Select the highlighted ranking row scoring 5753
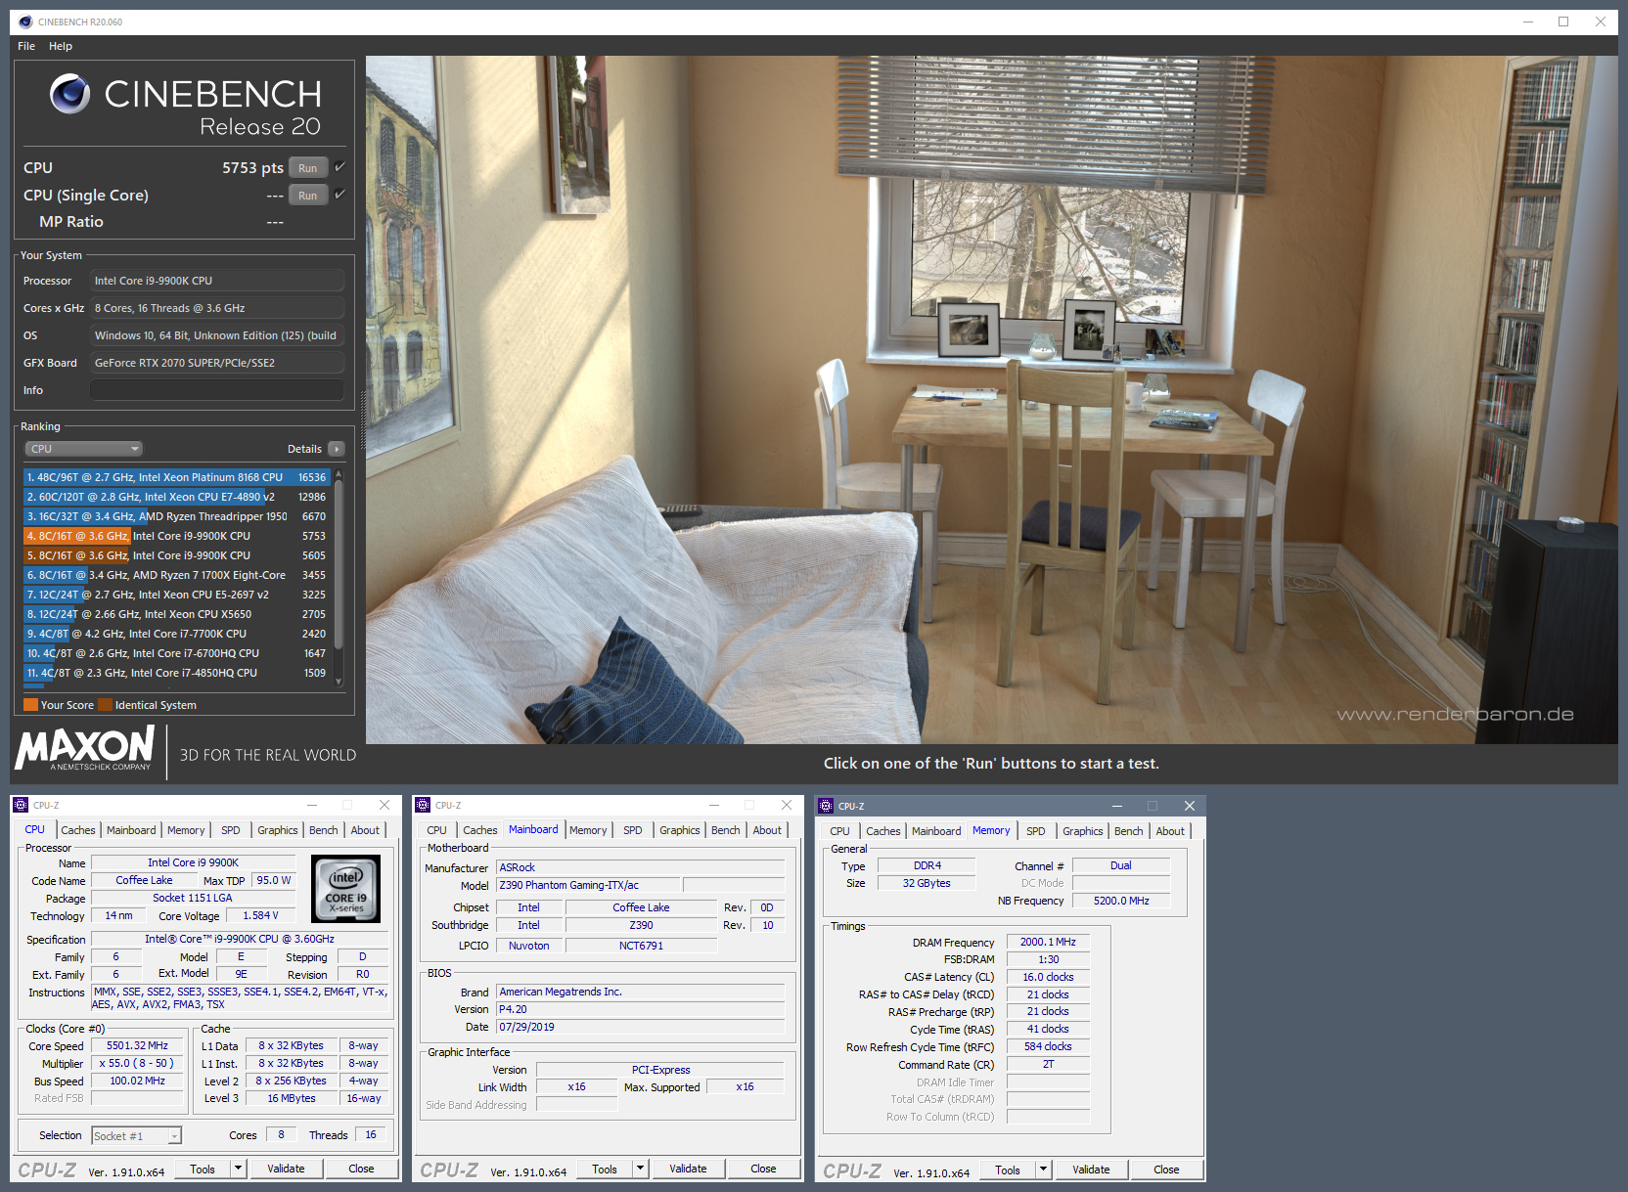This screenshot has width=1628, height=1192. coord(176,536)
